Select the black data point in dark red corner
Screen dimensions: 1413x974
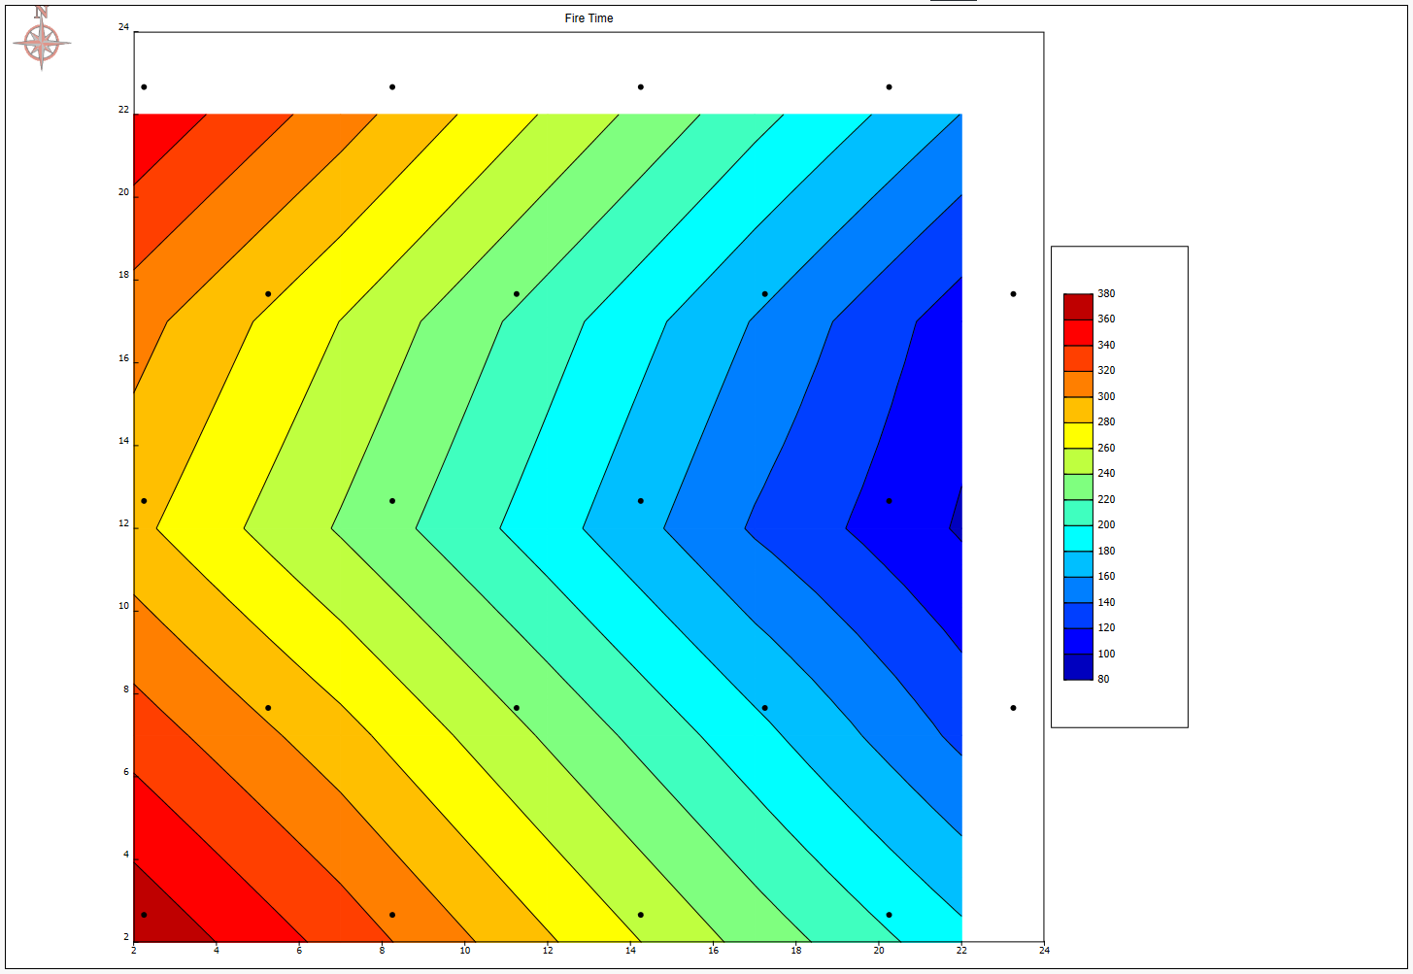click(x=144, y=915)
